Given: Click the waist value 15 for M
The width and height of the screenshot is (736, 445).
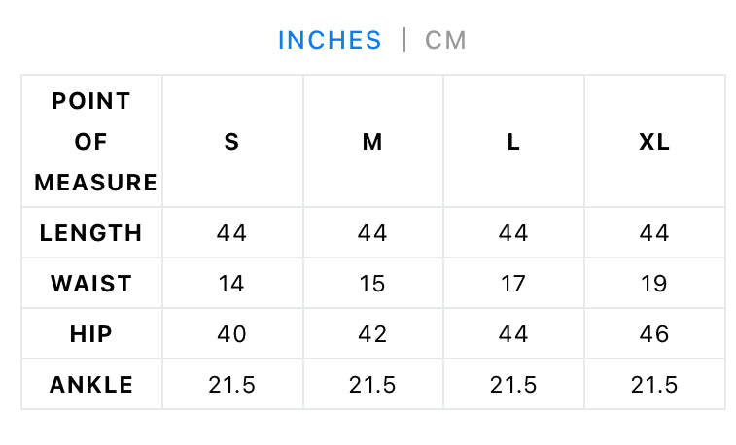Looking at the screenshot, I should pyautogui.click(x=372, y=284).
